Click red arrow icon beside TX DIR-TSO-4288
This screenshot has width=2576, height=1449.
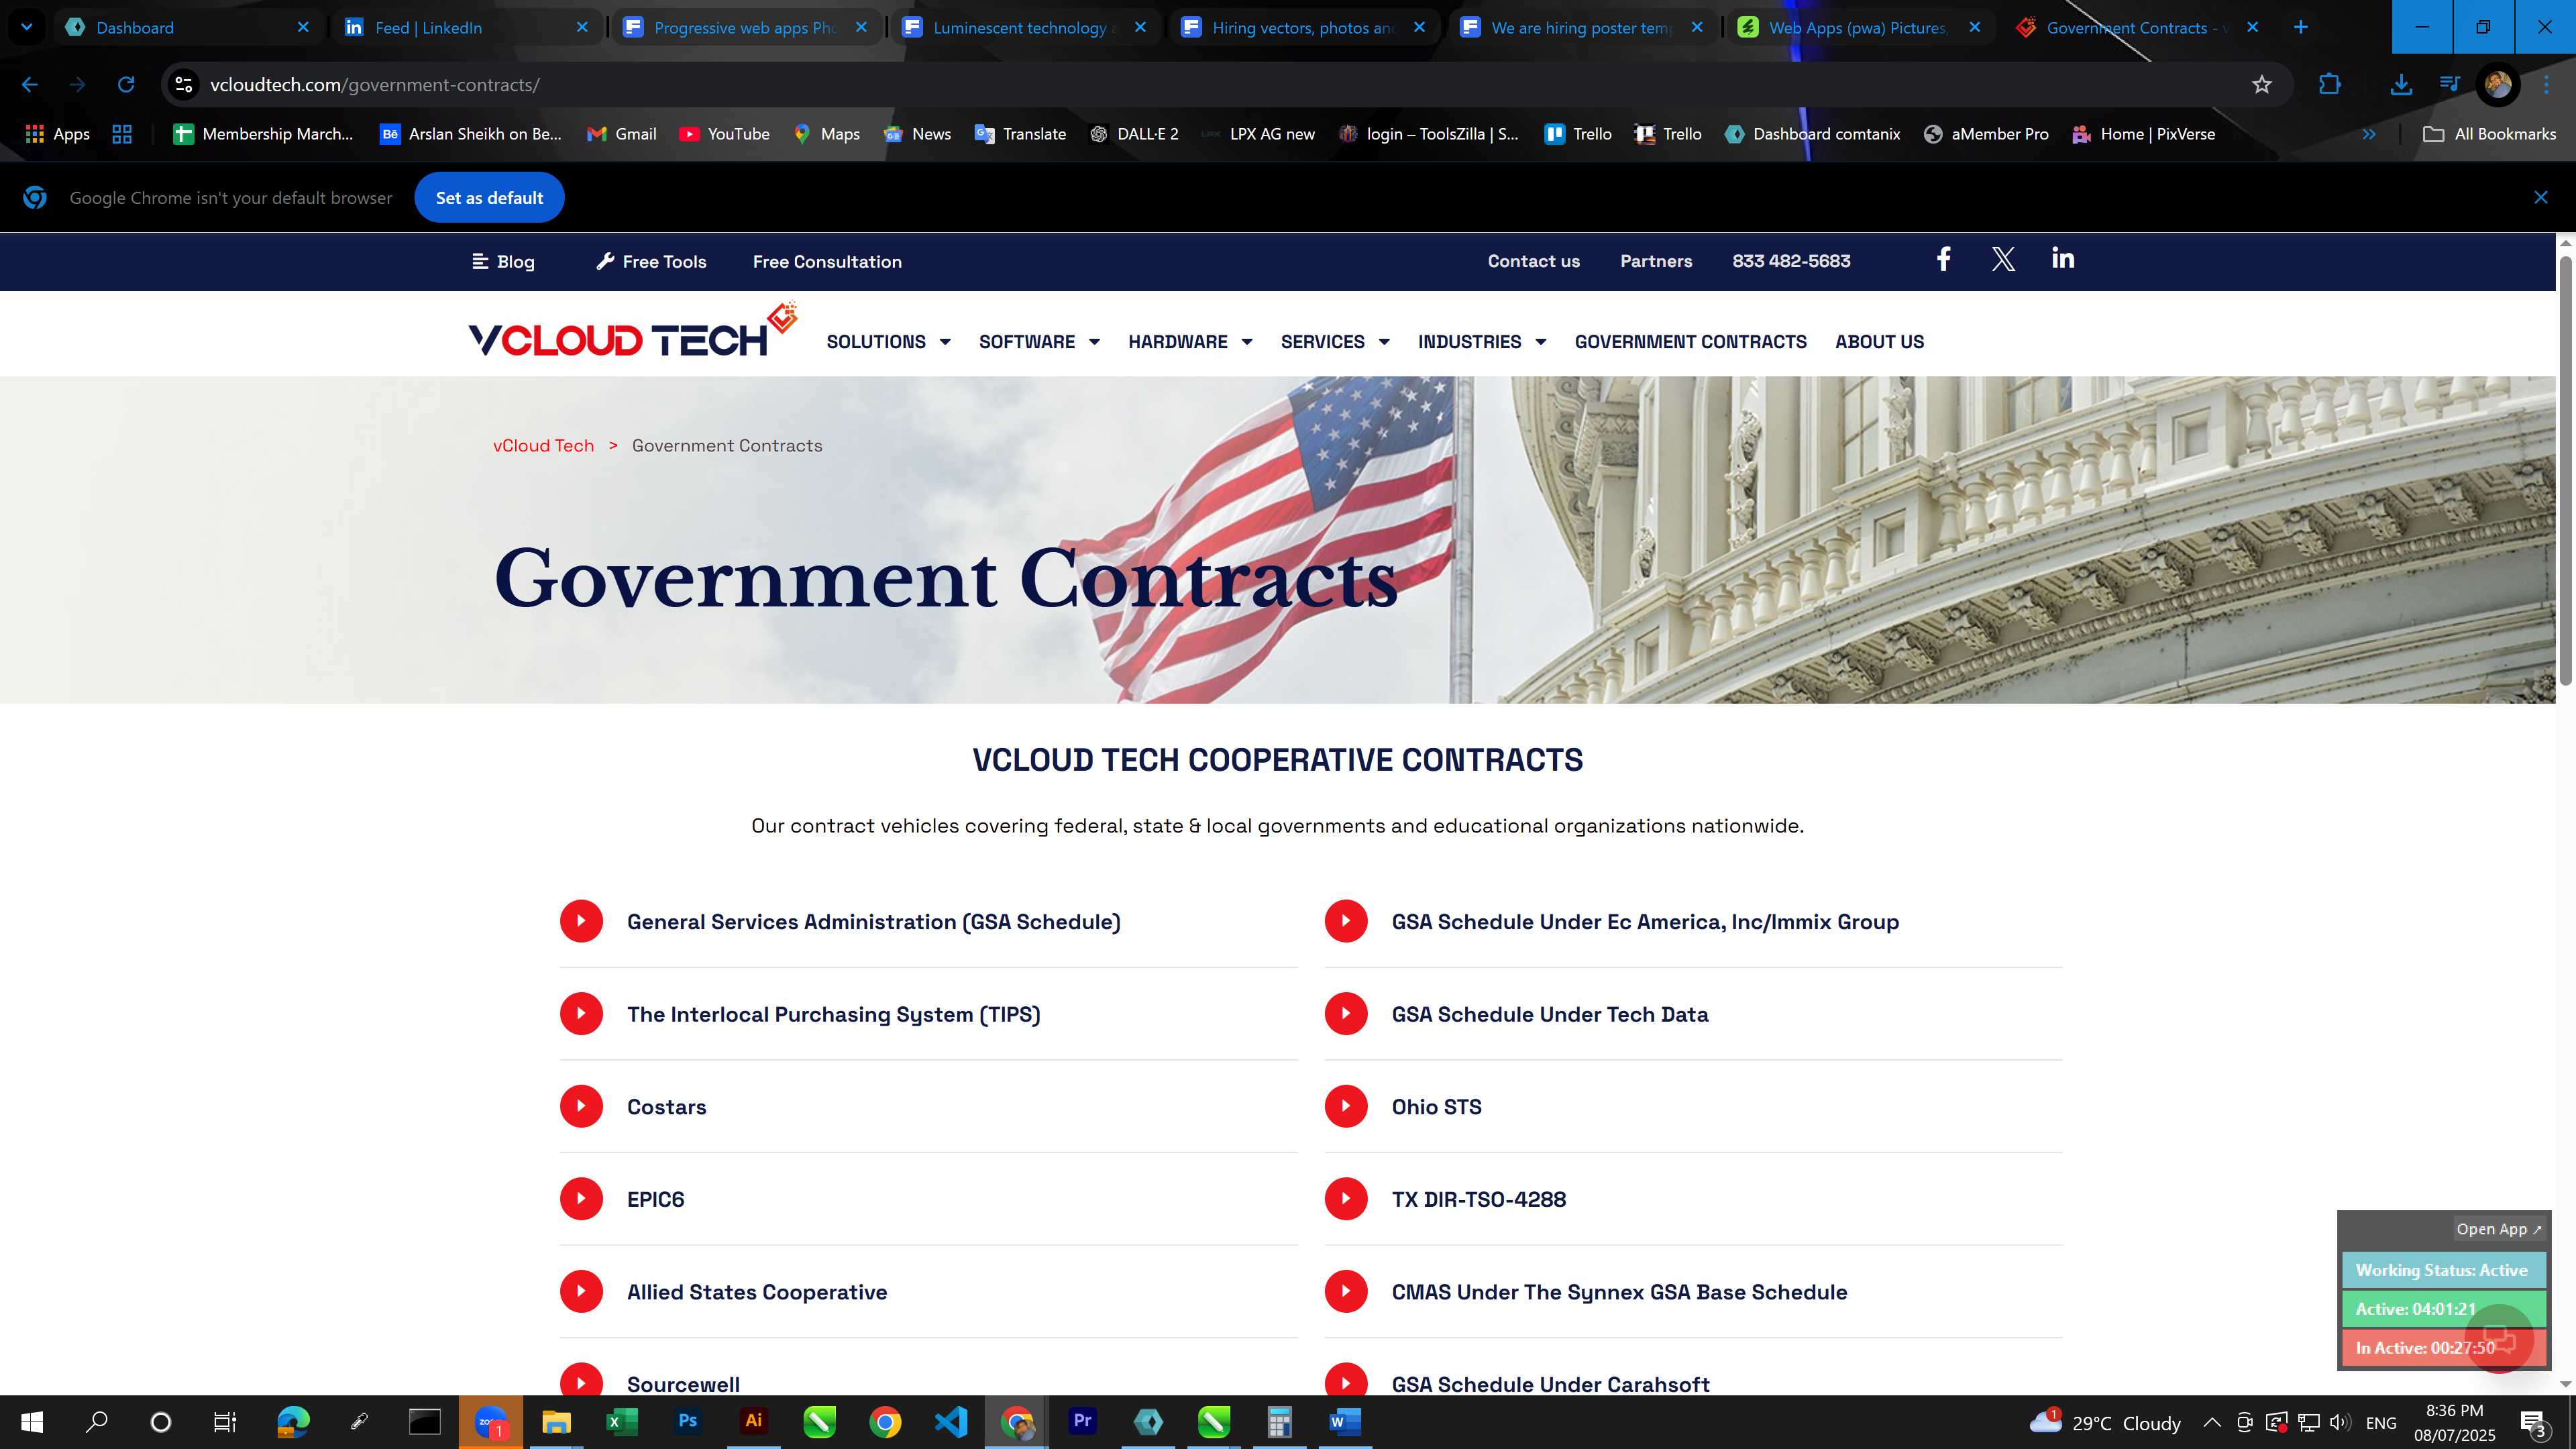[x=1346, y=1199]
